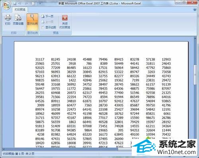Click the value 7360 in preview

pos(88,105)
